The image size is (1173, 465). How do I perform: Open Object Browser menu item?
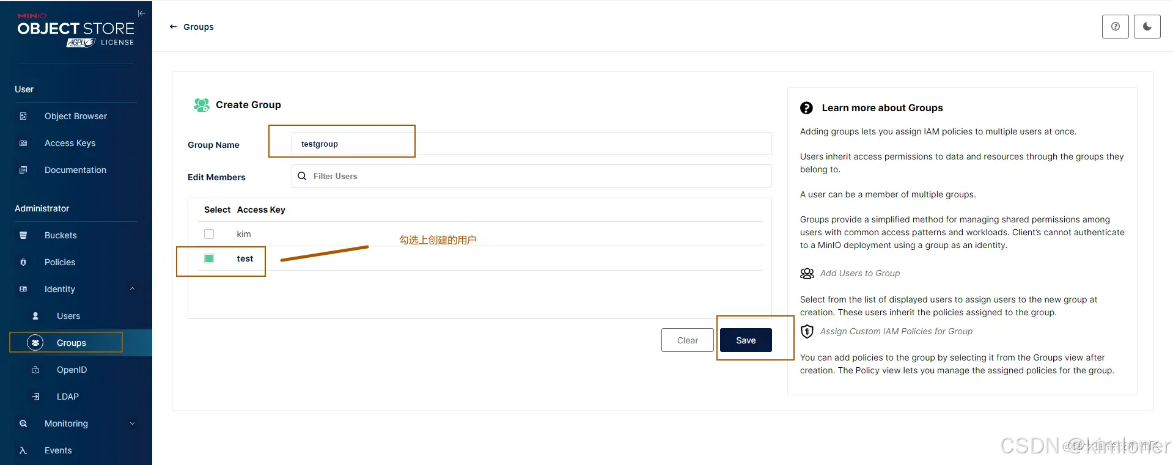(x=76, y=116)
